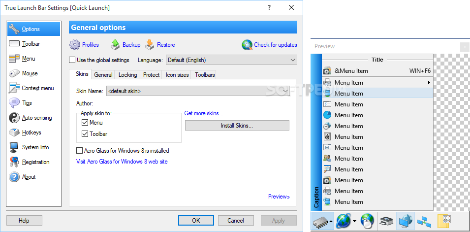Click the Preview» link

click(279, 197)
